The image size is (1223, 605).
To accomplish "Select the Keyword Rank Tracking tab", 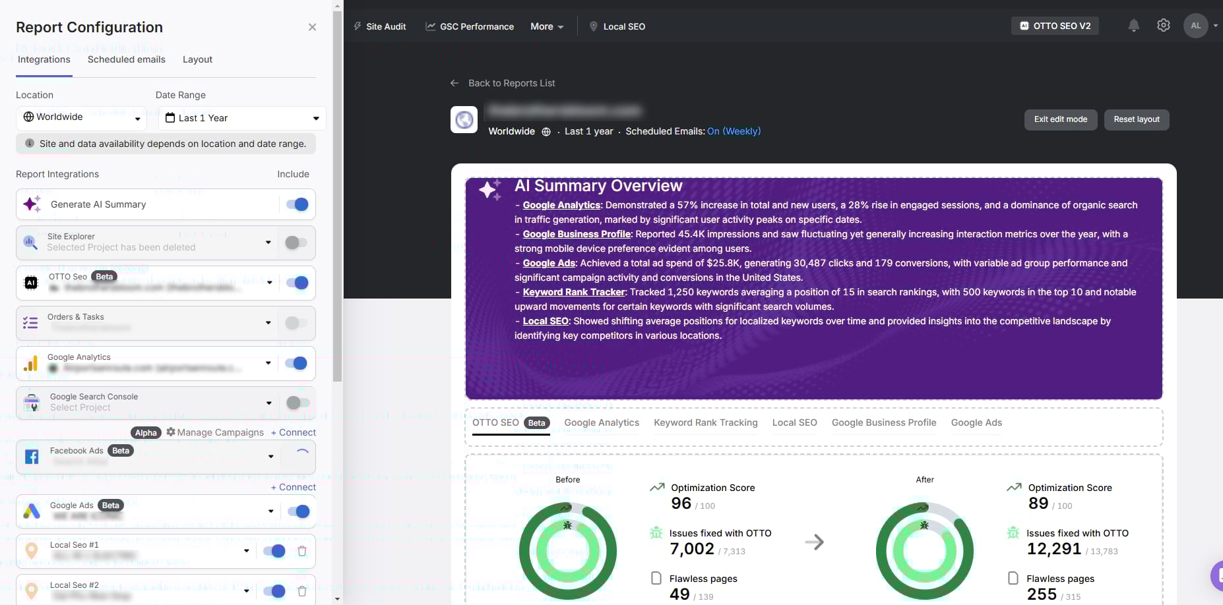I will 705,422.
